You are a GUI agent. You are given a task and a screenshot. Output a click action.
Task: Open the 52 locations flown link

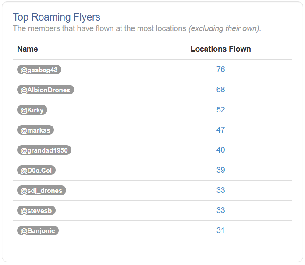pyautogui.click(x=220, y=110)
